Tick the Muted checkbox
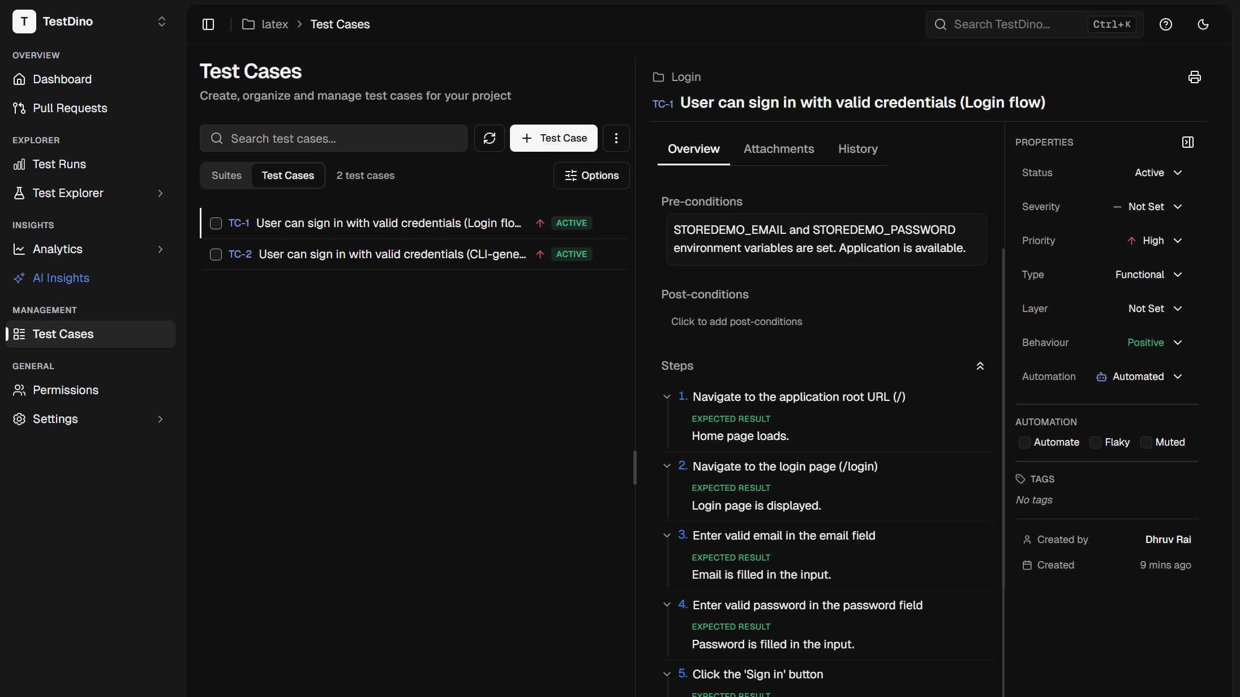Image resolution: width=1240 pixels, height=697 pixels. click(x=1146, y=442)
